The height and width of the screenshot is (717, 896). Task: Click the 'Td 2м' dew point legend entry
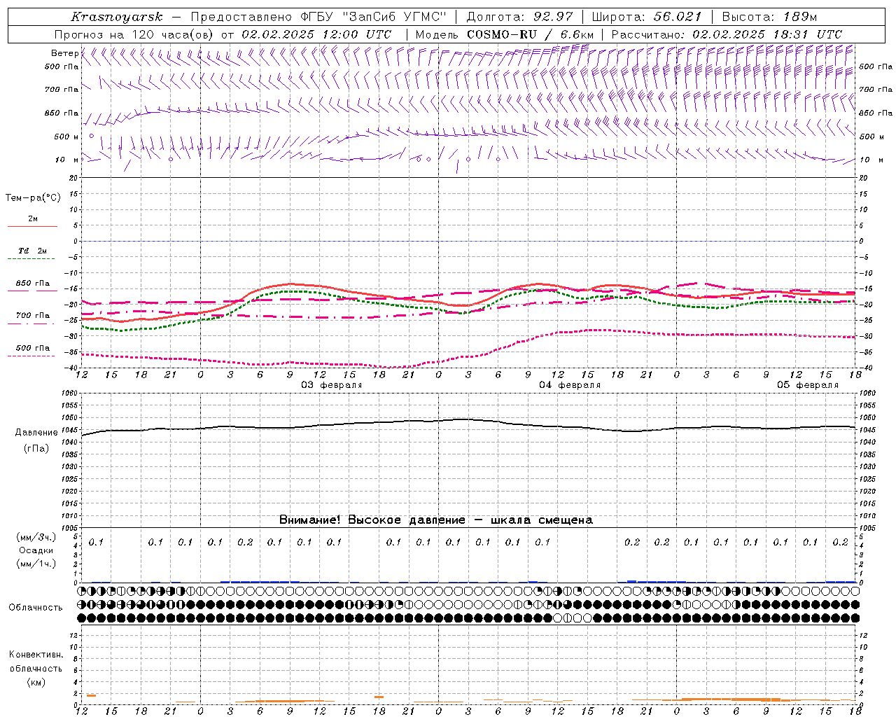click(33, 251)
